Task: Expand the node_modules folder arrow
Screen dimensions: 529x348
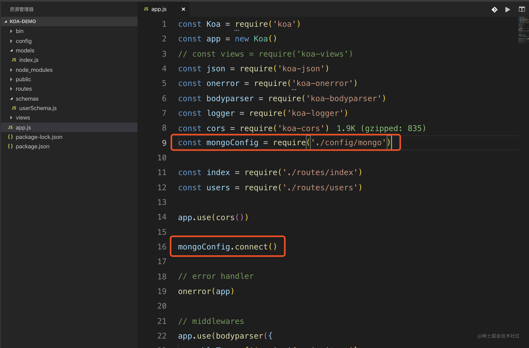Action: point(11,70)
